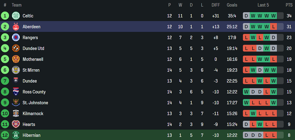Open the Ross County crest icon
Viewport: 295px width, 140px height.
click(16, 92)
